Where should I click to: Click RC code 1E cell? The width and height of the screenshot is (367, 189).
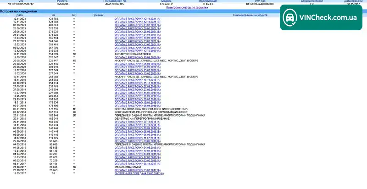pos(74,109)
